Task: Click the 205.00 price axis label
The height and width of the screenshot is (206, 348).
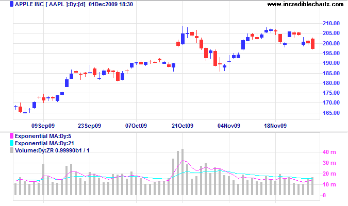Action: click(x=331, y=33)
